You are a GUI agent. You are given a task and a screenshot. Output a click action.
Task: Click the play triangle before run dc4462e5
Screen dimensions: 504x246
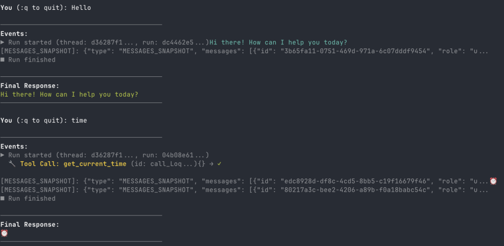tap(2, 42)
